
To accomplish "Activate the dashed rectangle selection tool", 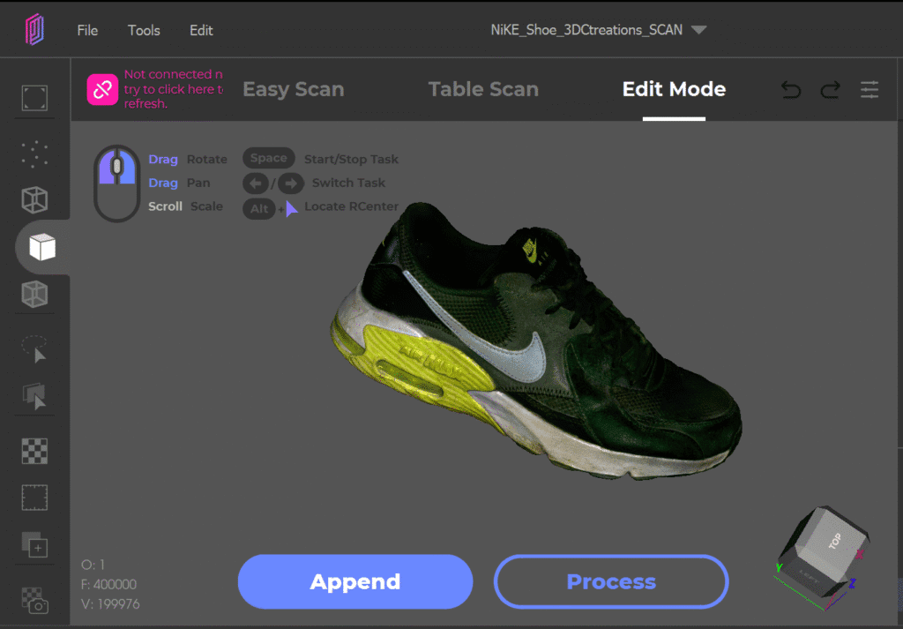I will [34, 498].
